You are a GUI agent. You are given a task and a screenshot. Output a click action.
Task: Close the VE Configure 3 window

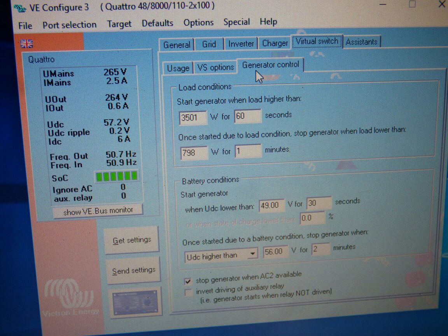click(442, 5)
